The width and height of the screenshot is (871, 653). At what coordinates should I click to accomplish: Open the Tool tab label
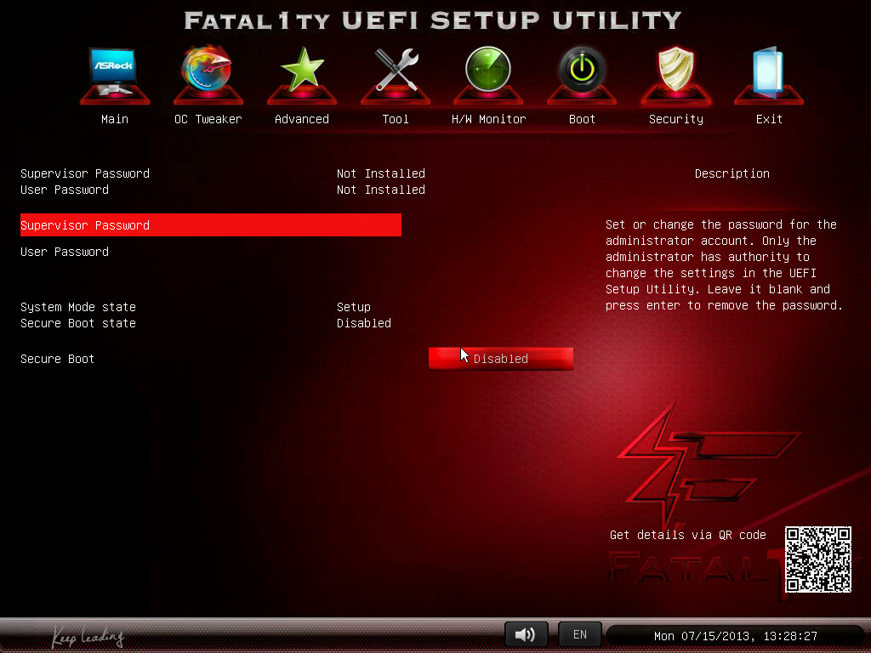tap(396, 119)
